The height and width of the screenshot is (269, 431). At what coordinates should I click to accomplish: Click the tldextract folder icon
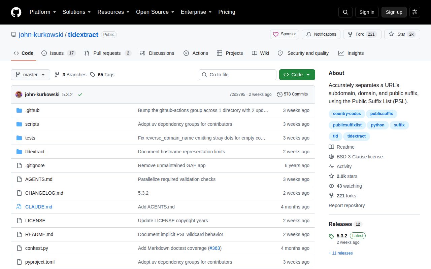click(x=19, y=152)
